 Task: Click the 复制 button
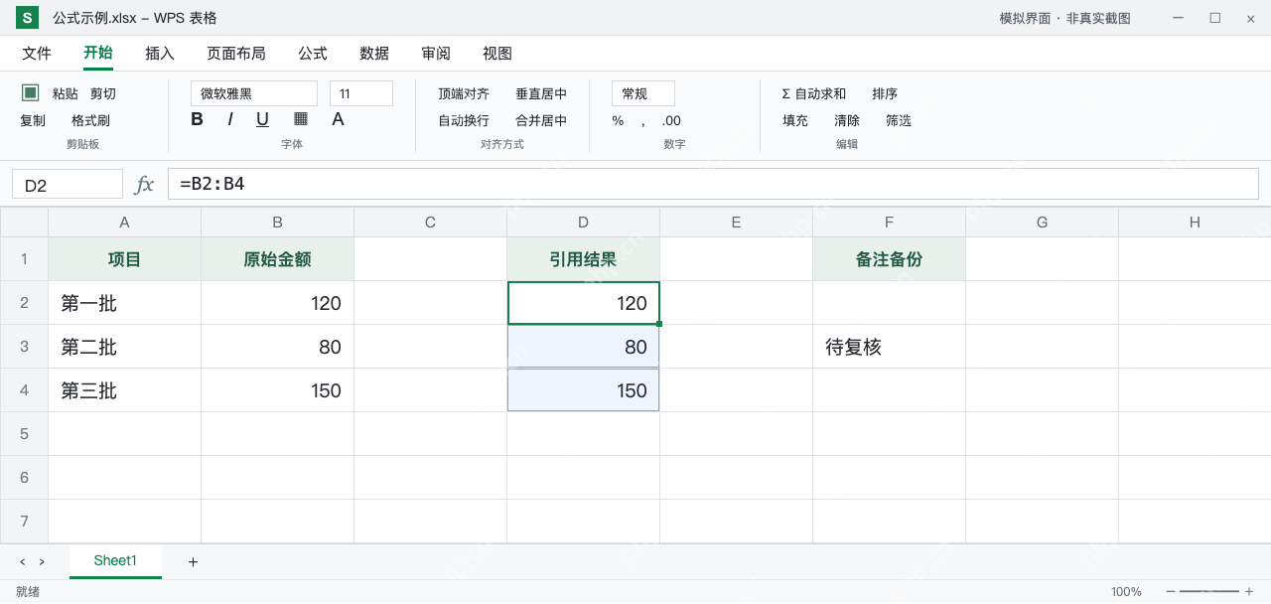[33, 121]
